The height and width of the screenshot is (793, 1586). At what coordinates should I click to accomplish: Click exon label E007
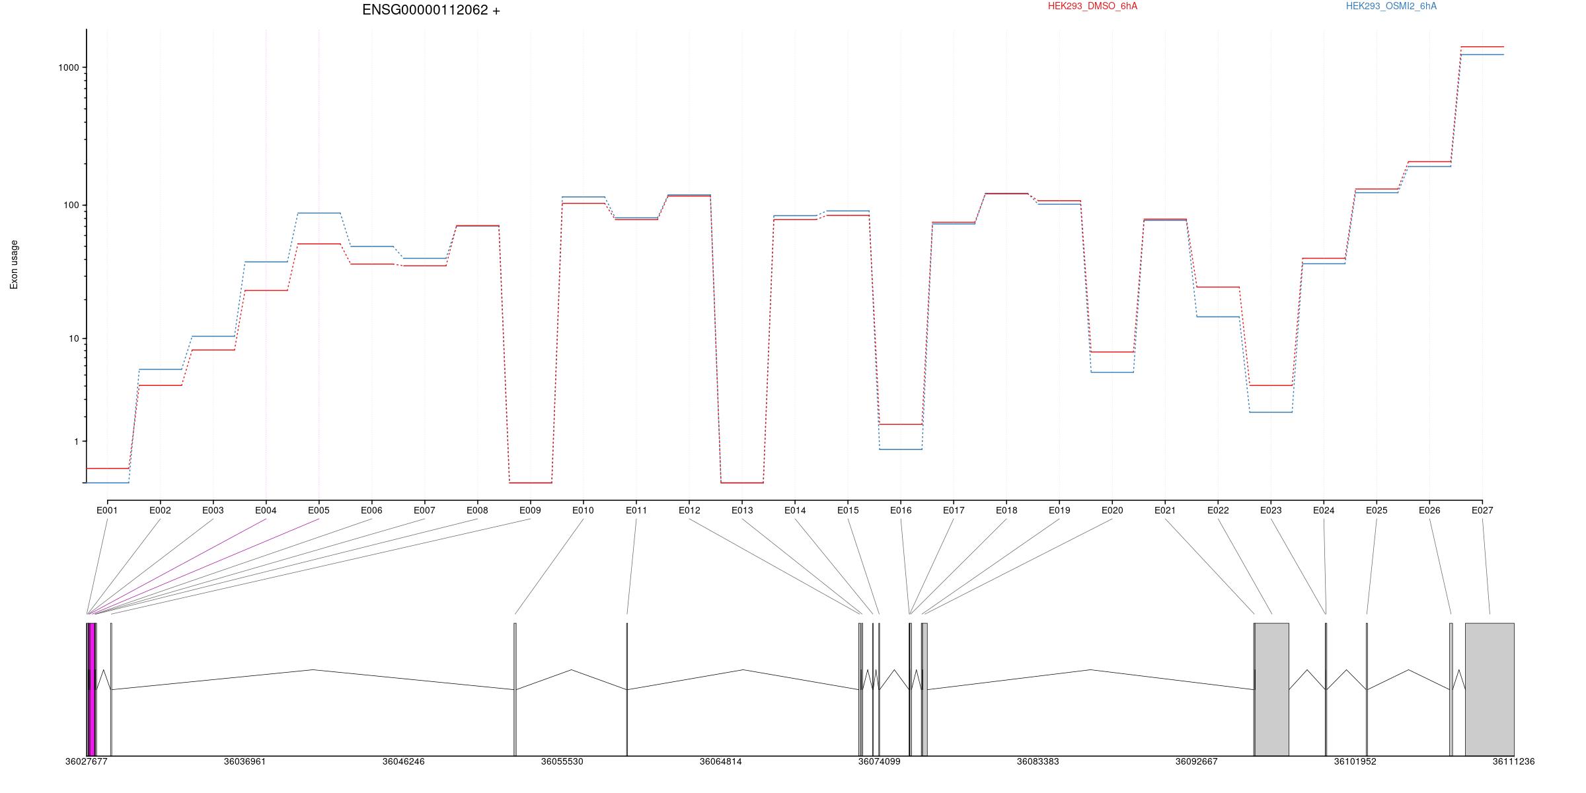424,510
